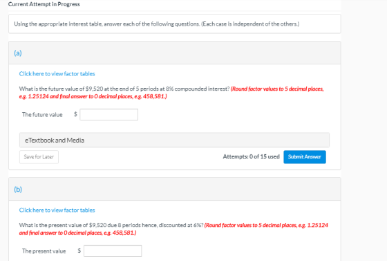
Task: Click the Current Attempt in Progress heading
Action: pyautogui.click(x=44, y=4)
